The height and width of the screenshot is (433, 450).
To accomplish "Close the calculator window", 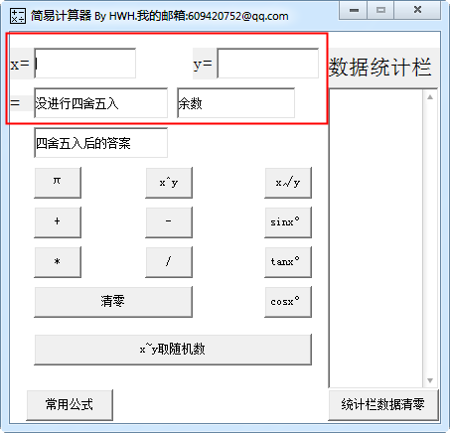I will click(x=418, y=10).
